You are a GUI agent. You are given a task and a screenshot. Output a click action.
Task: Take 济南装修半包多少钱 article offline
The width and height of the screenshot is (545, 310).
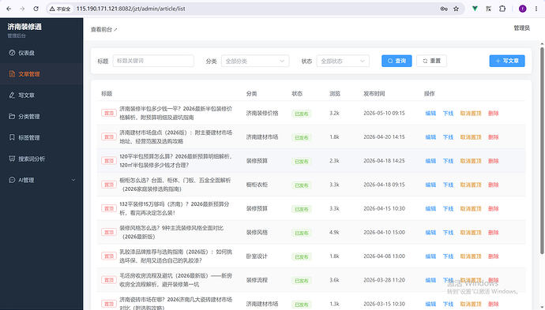[x=448, y=113]
